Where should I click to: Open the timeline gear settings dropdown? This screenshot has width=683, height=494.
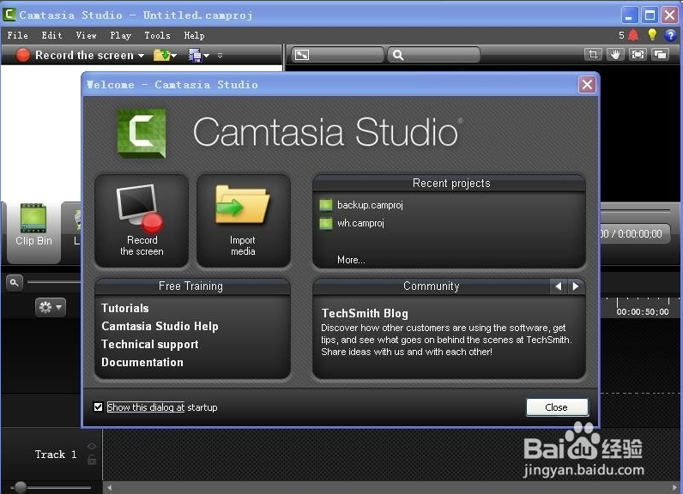51,308
